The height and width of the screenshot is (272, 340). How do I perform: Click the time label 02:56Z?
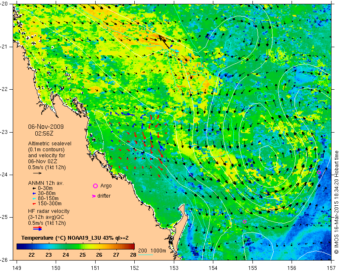[44, 133]
